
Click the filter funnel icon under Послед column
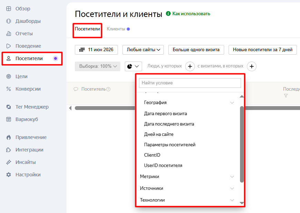[286, 95]
